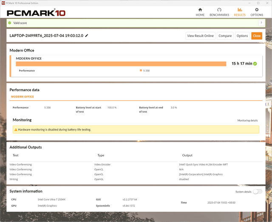
Task: Open the Monitoring details link
Action: 247,120
